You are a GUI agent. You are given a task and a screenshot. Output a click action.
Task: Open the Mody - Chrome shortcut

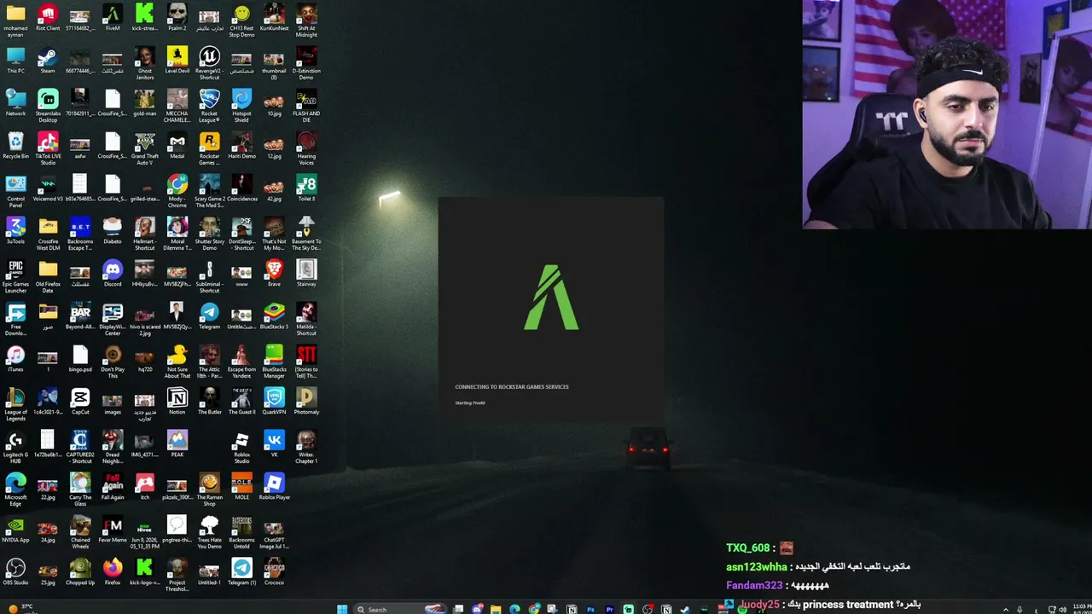pos(177,192)
